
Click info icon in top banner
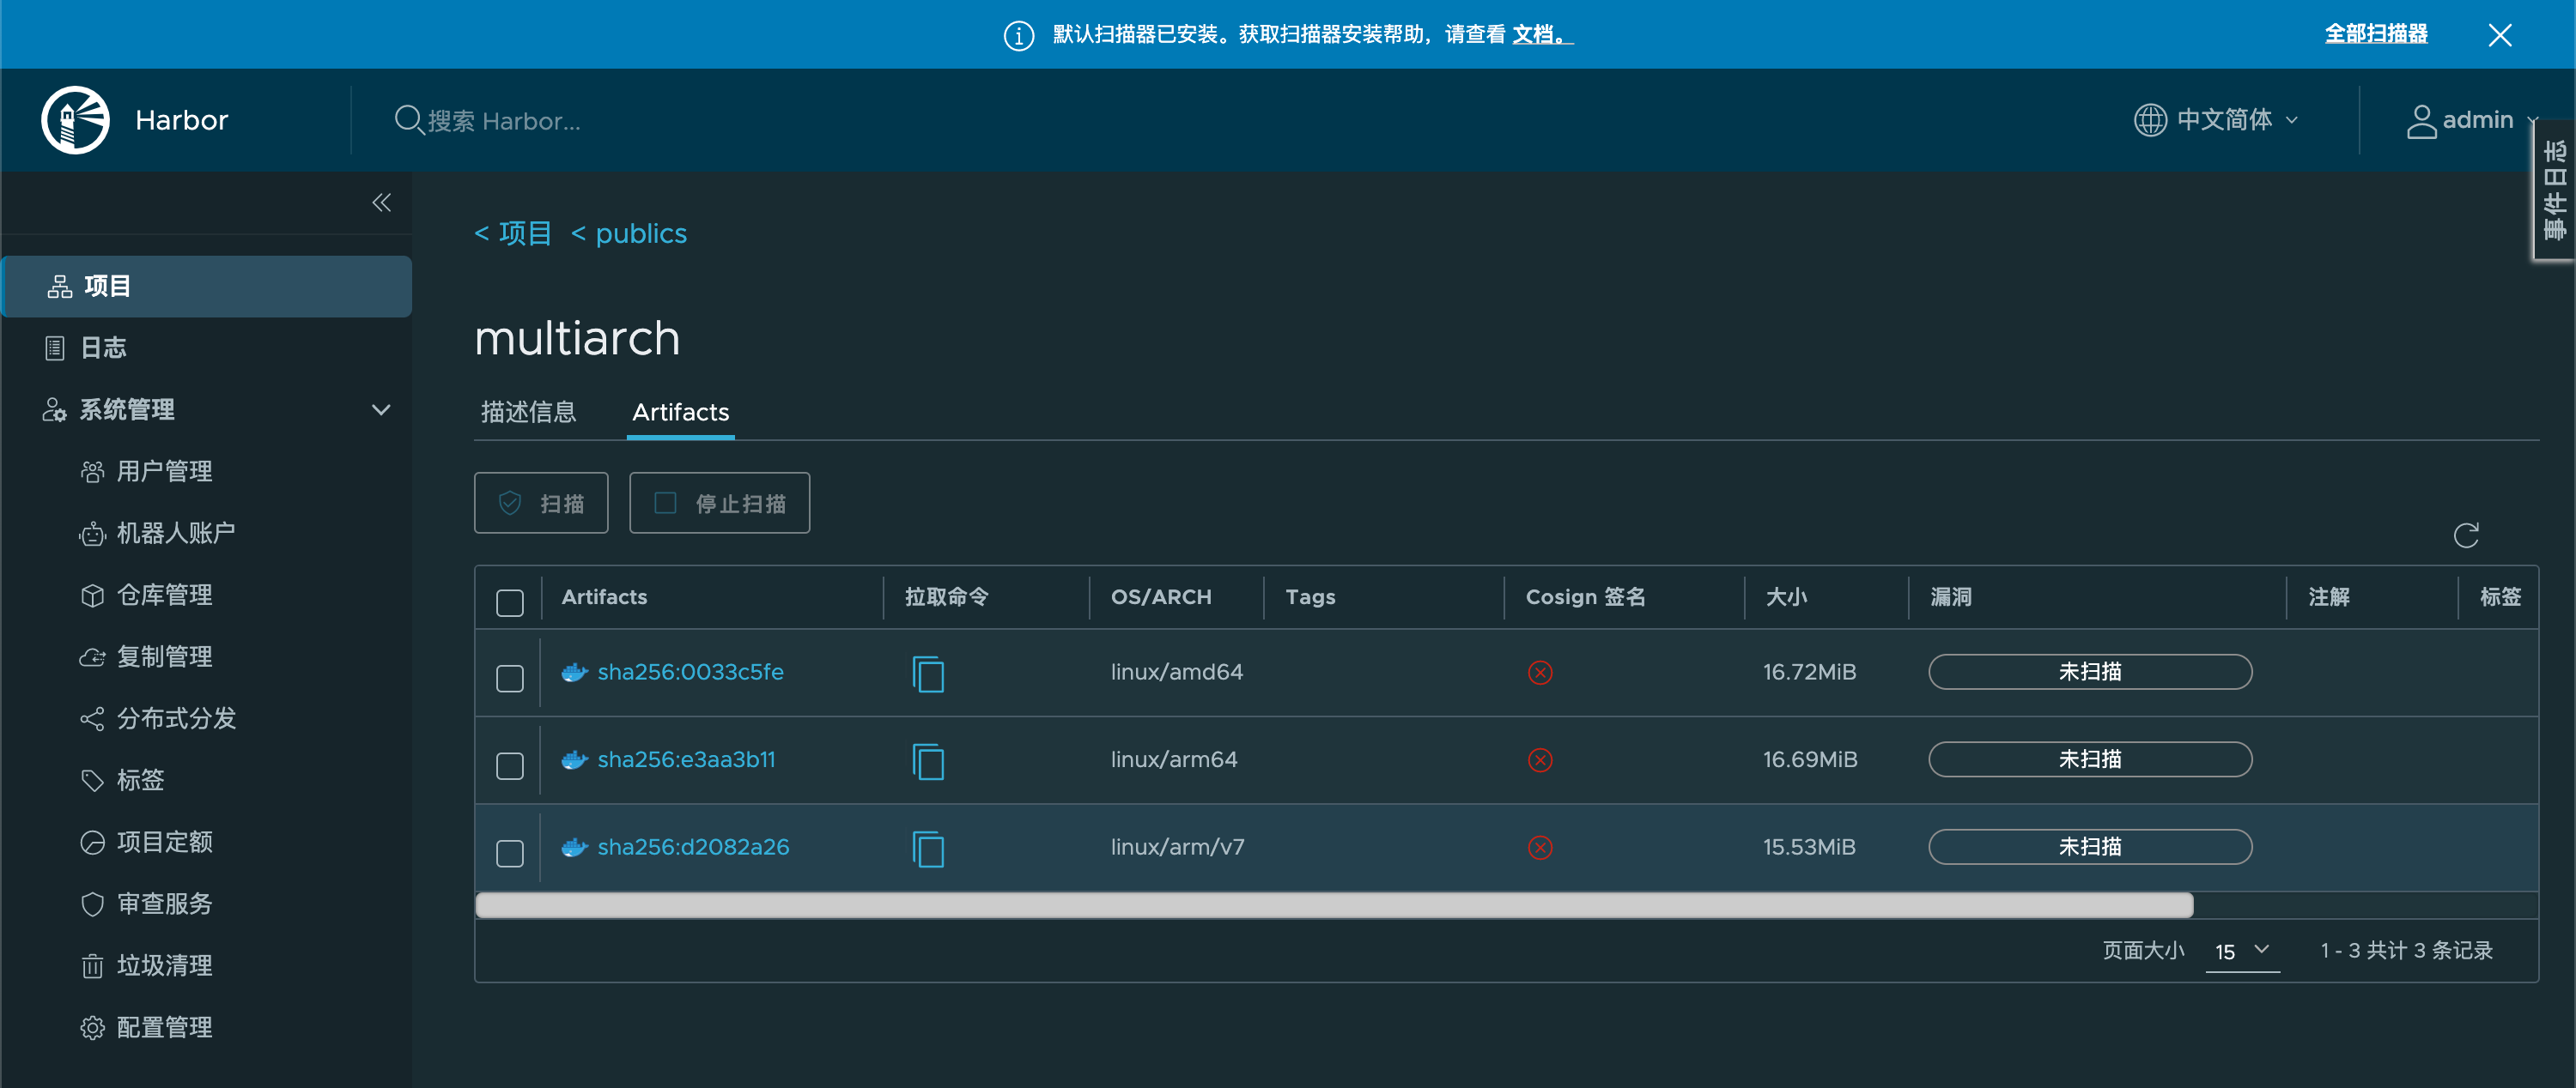[x=1018, y=35]
